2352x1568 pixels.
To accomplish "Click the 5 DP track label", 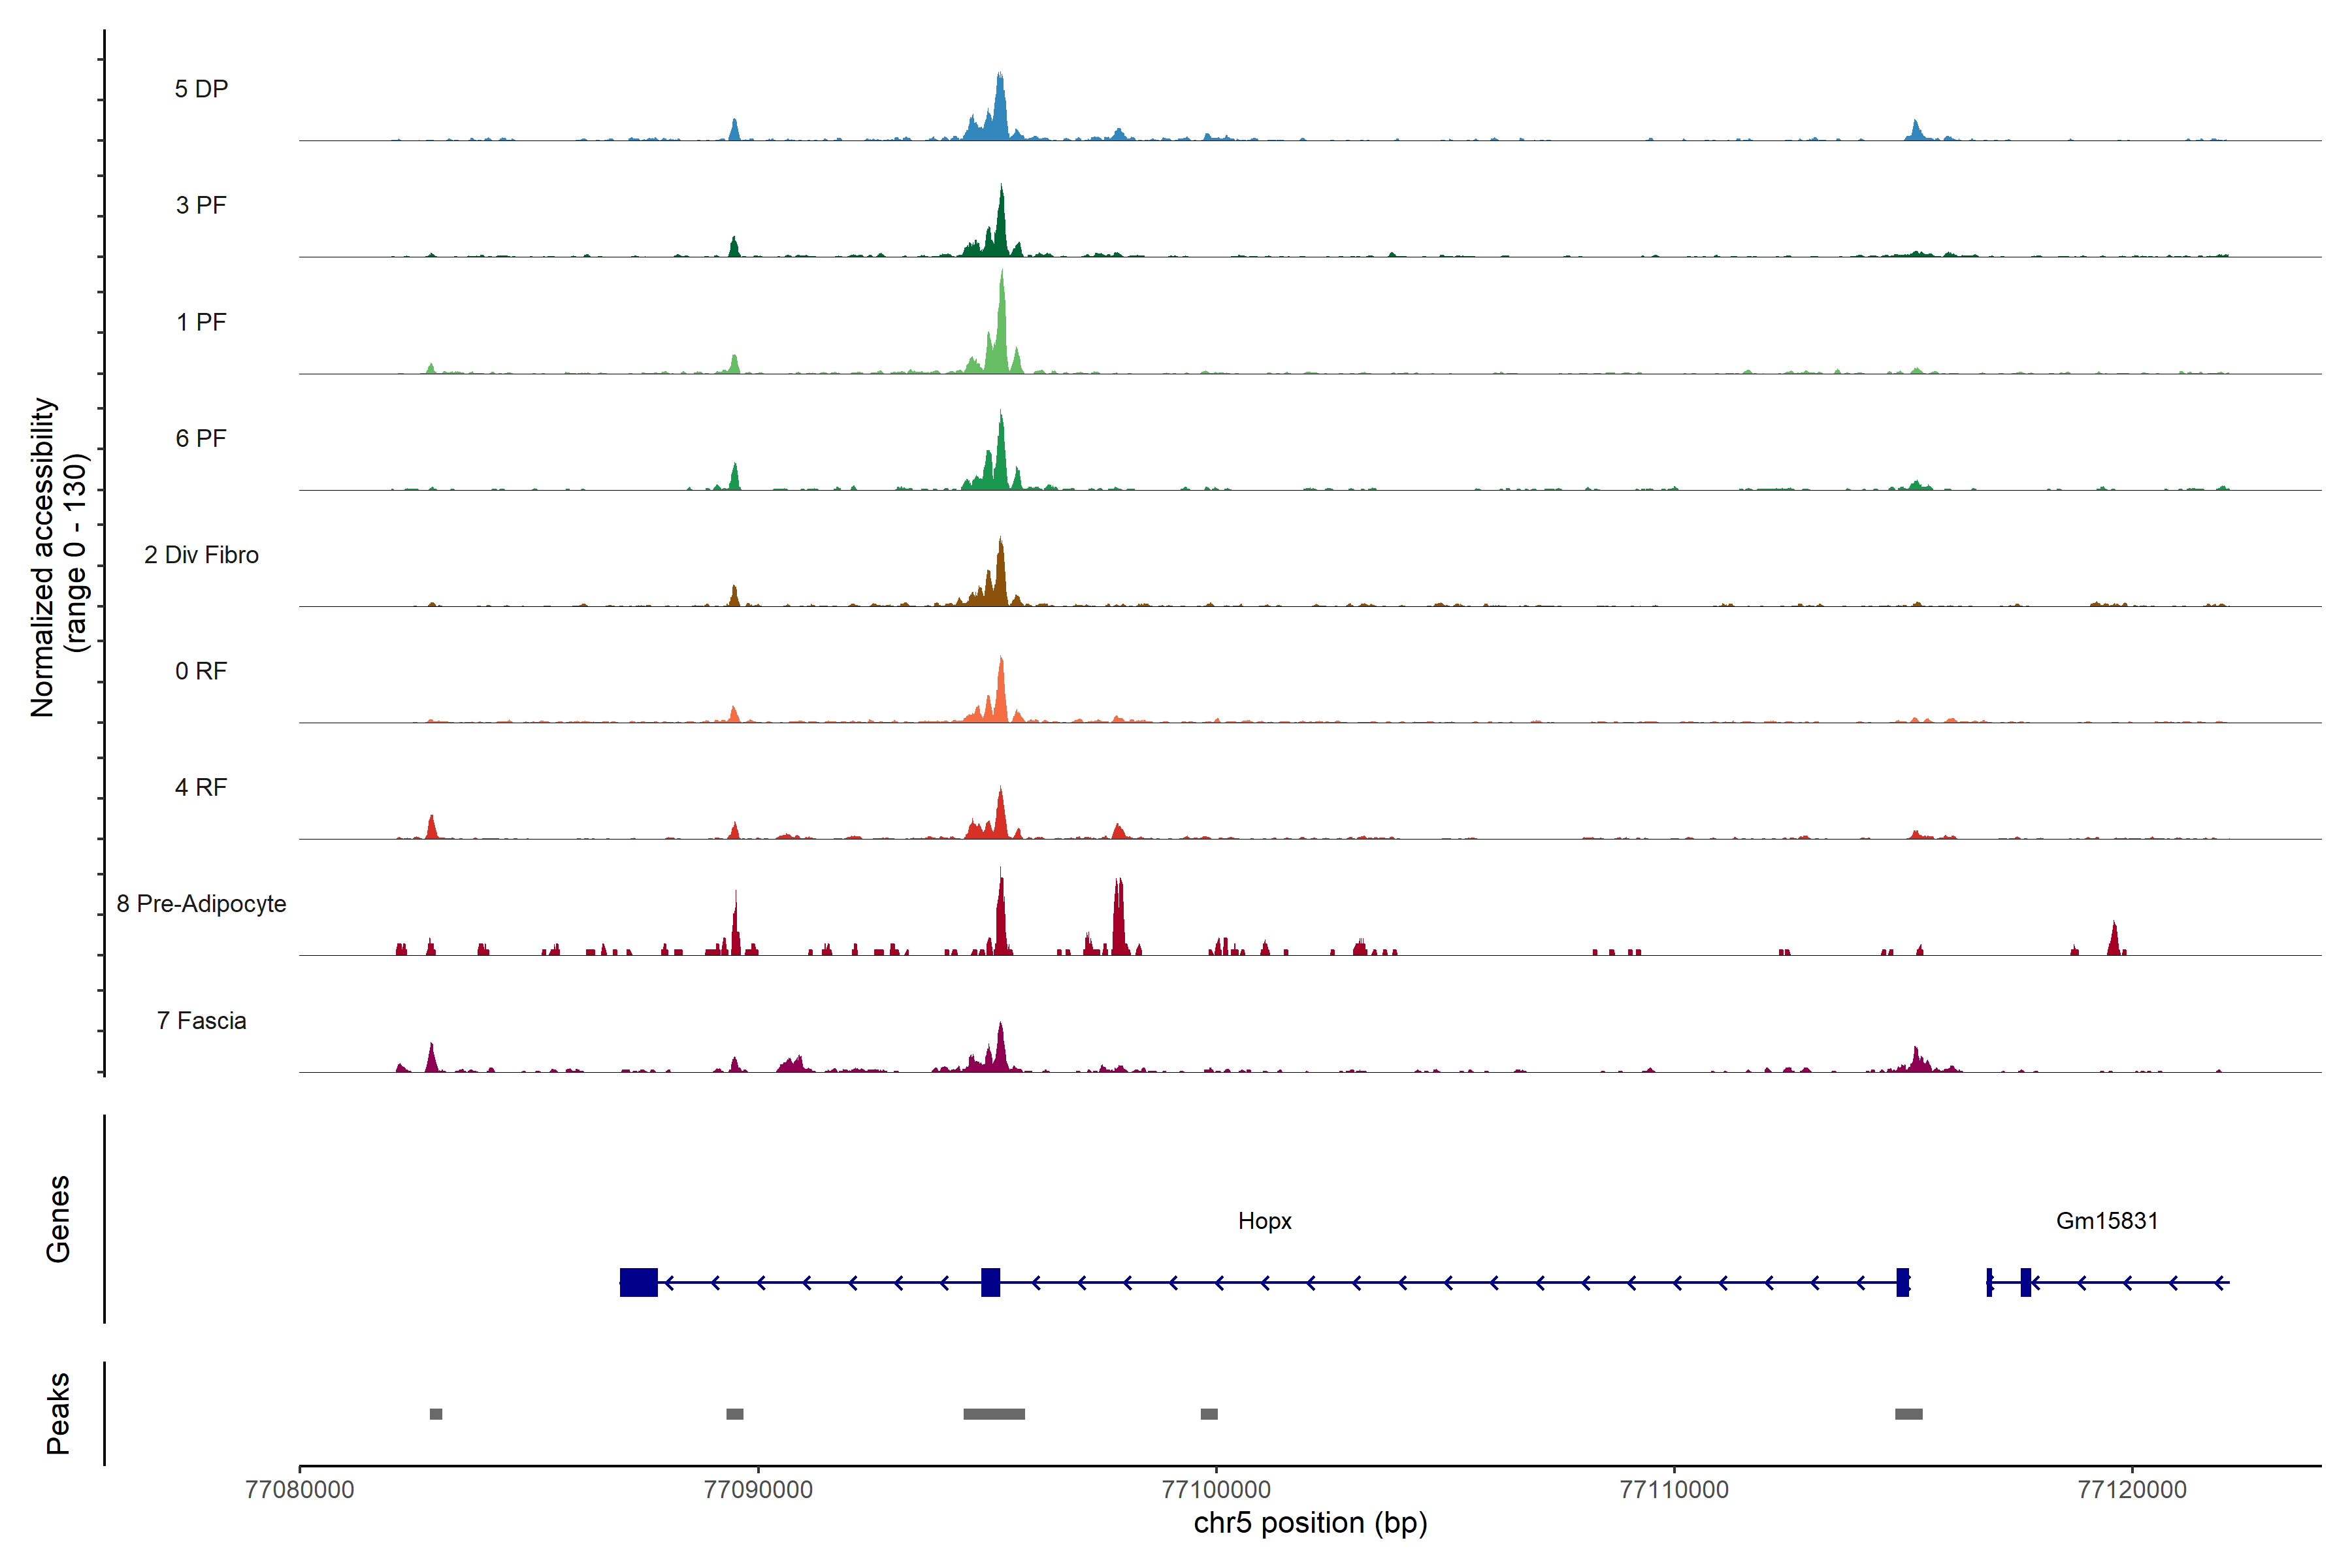I will click(x=201, y=89).
